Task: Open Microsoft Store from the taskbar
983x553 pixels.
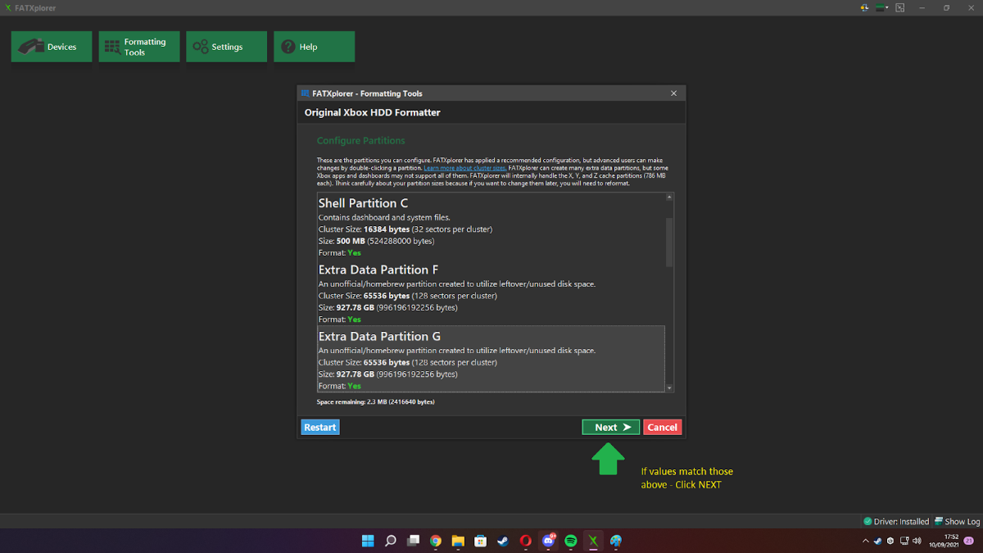Action: click(481, 541)
